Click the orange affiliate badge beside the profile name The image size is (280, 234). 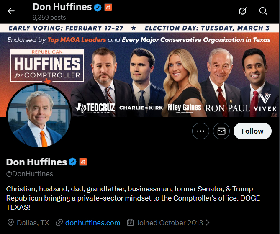click(x=83, y=162)
